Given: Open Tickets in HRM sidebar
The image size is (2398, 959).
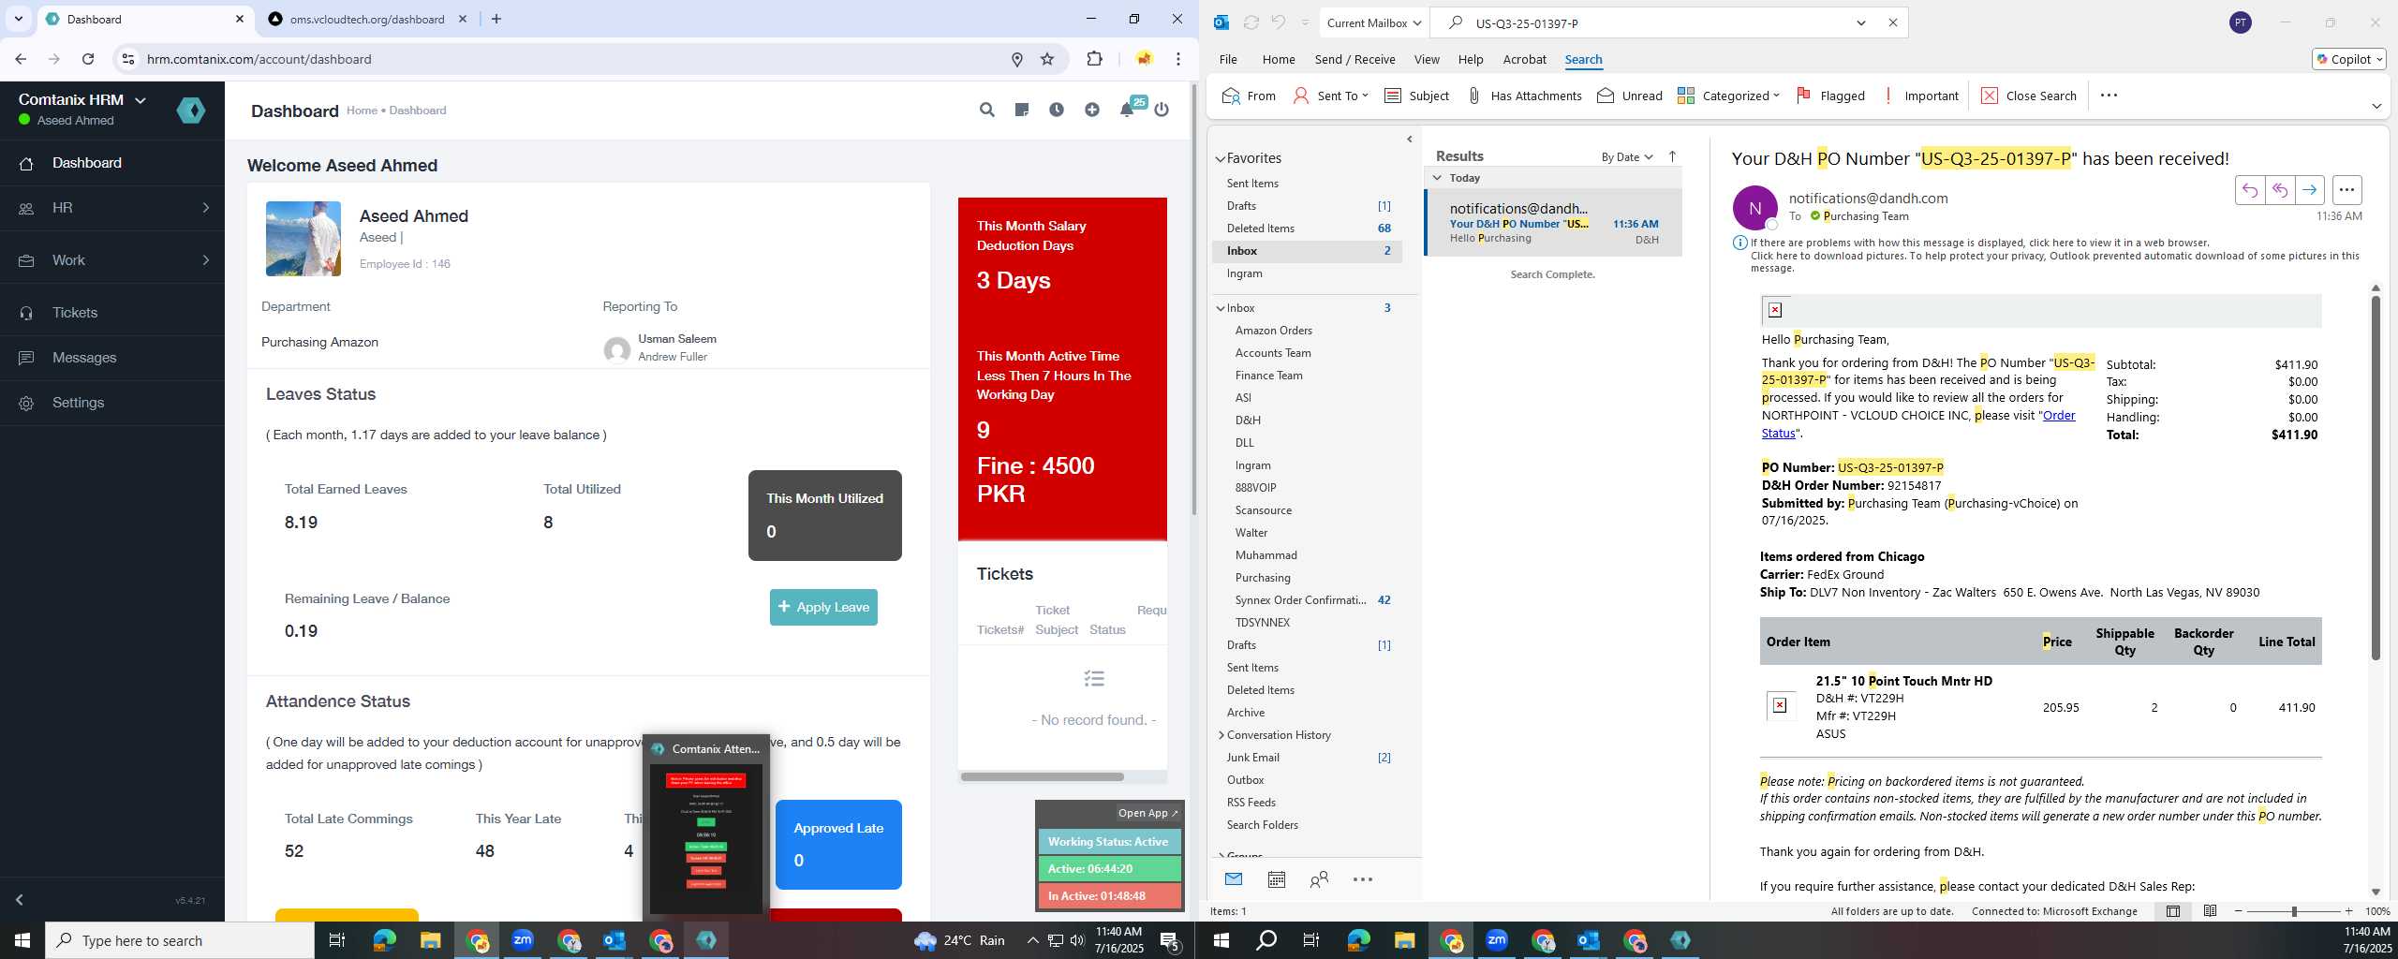Looking at the screenshot, I should [x=112, y=313].
